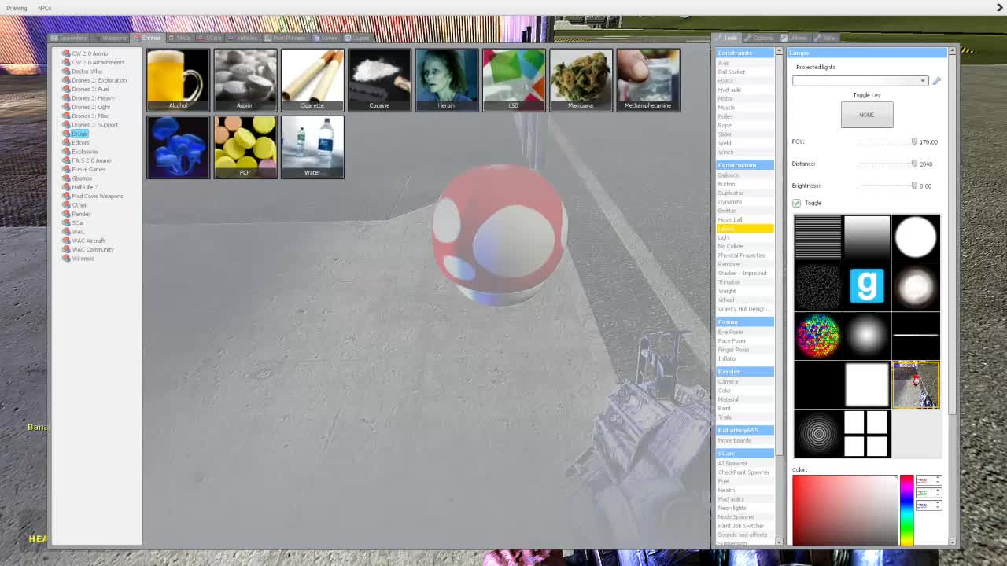The image size is (1007, 566).
Task: Increase the red color value stepper
Action: [938, 478]
